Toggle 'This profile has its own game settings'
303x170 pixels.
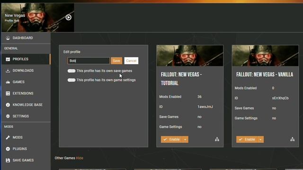pyautogui.click(x=71, y=80)
